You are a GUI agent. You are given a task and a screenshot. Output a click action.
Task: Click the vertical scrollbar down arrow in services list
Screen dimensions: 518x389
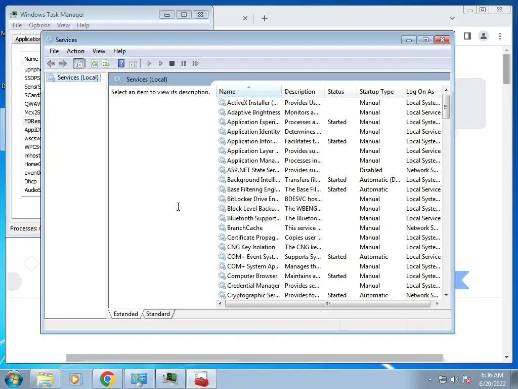coord(446,295)
